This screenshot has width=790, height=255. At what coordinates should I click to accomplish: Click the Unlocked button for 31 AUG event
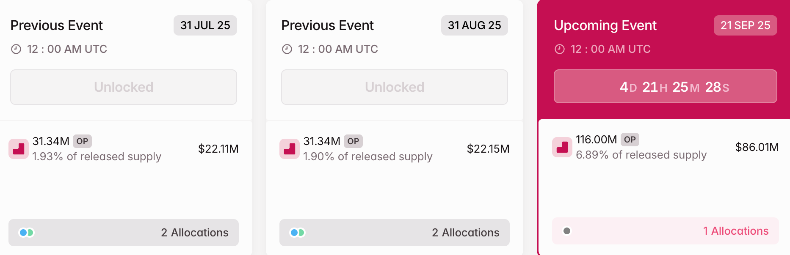click(395, 87)
